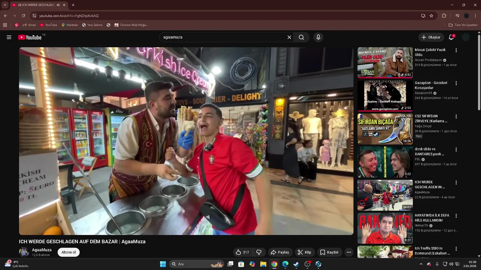Open options for Gazapizm Geceleri Konuşanlar video

(x=456, y=83)
